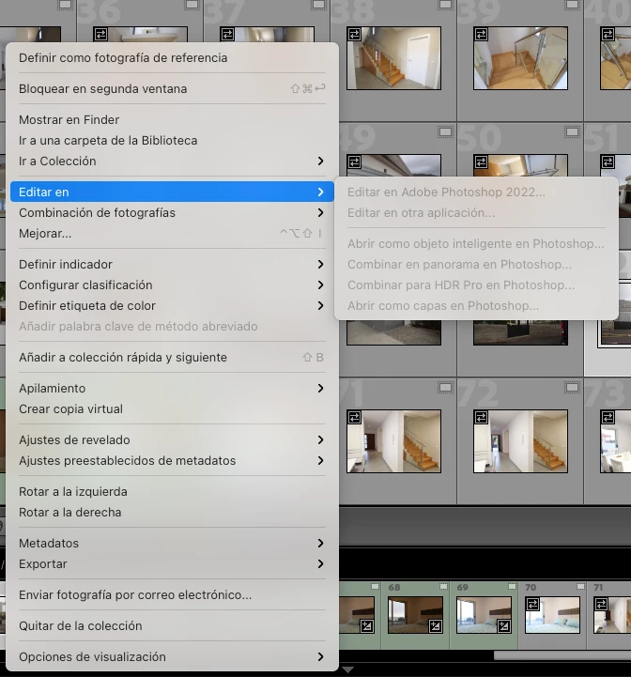Choose Definir como fotografía de referencia

pos(172,58)
